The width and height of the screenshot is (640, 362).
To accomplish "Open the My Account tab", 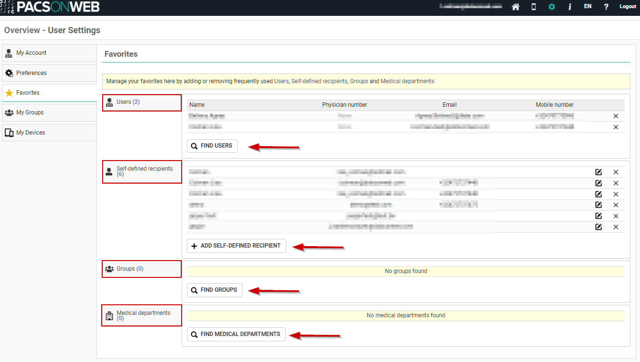I will tap(49, 53).
